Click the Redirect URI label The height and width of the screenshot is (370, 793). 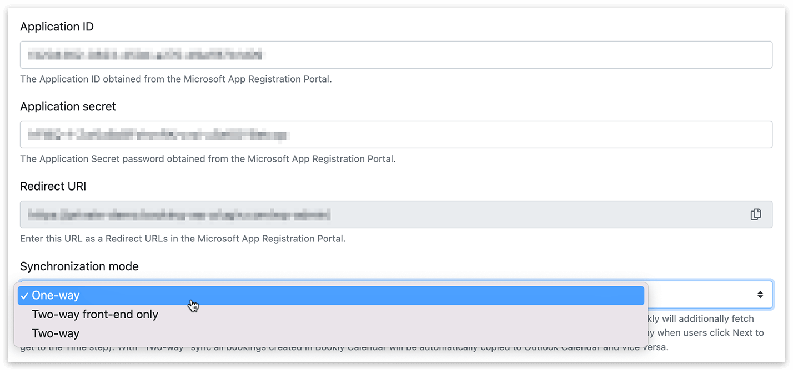tap(53, 186)
